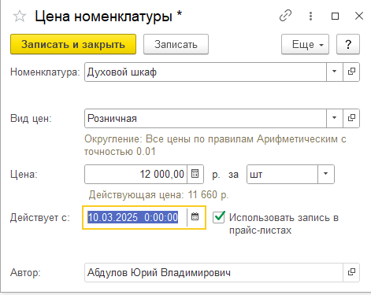This screenshot has height=295, width=371.
Task: Open calendar picker for Действует с
Action: click(195, 217)
